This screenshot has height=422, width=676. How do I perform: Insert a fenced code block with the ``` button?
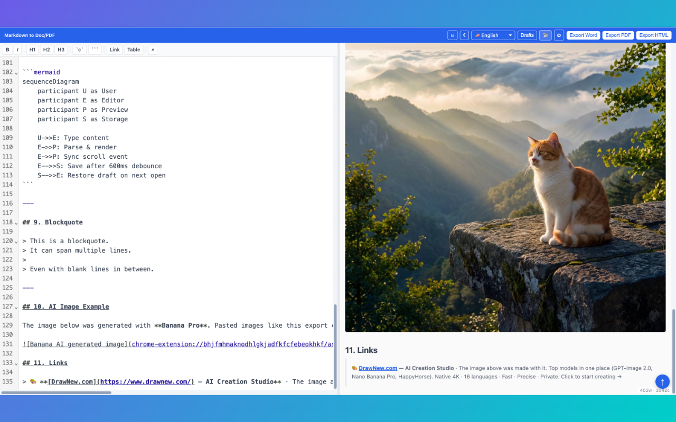[95, 50]
